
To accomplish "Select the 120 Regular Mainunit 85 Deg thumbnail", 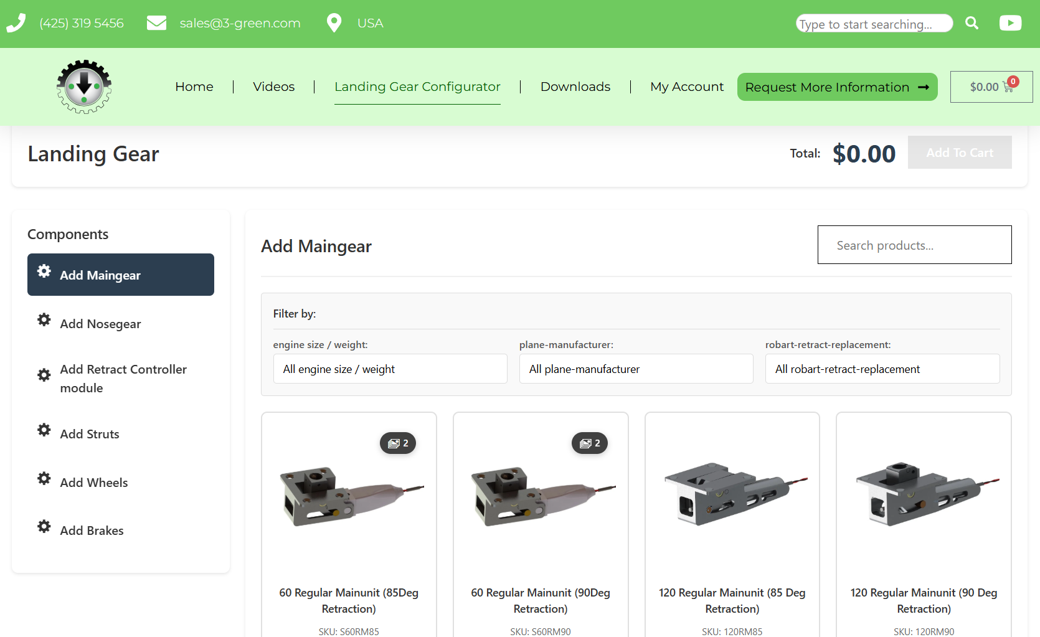I will pyautogui.click(x=732, y=495).
